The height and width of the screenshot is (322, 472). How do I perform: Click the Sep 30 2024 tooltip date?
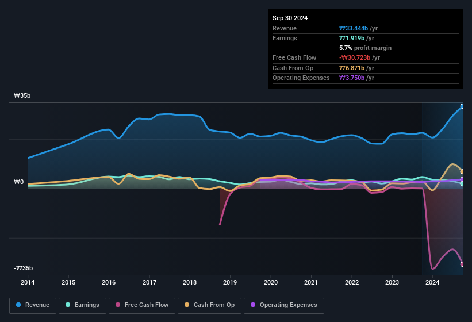tap(290, 18)
